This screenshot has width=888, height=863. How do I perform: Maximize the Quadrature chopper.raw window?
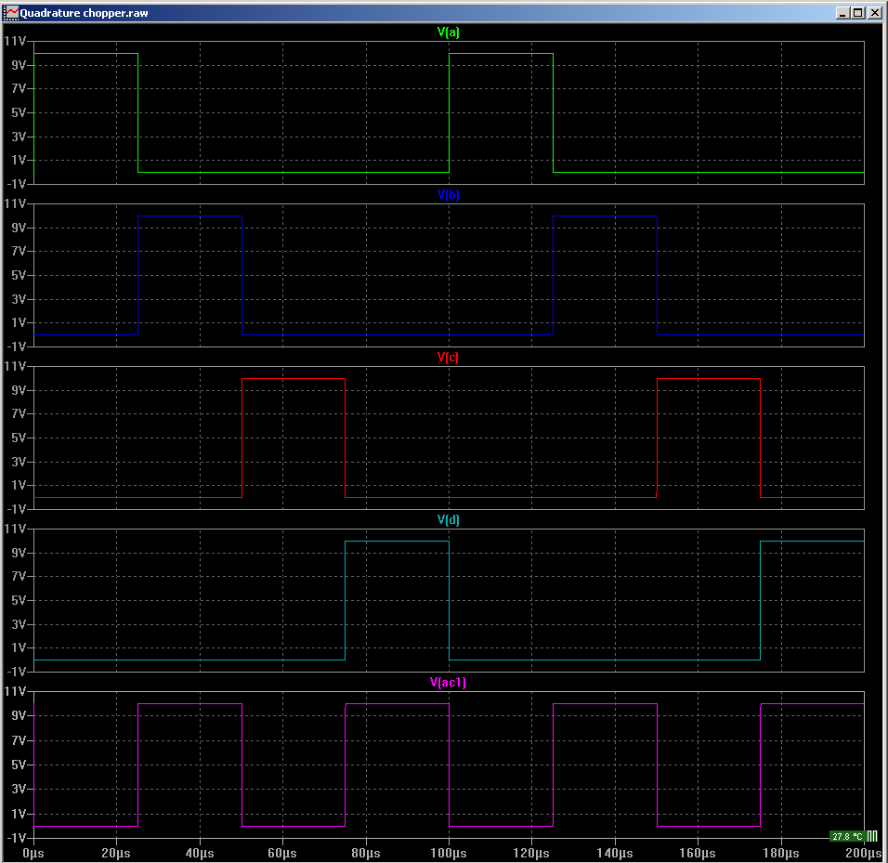[857, 13]
